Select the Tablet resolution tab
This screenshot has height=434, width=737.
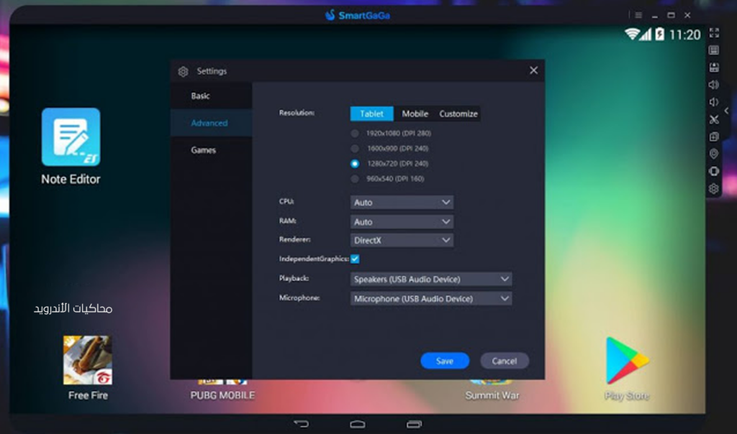click(x=372, y=114)
